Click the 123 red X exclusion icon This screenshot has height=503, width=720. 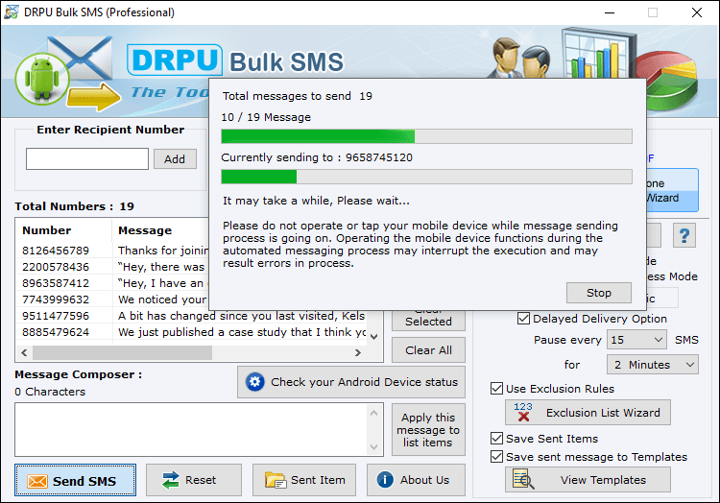coord(523,412)
